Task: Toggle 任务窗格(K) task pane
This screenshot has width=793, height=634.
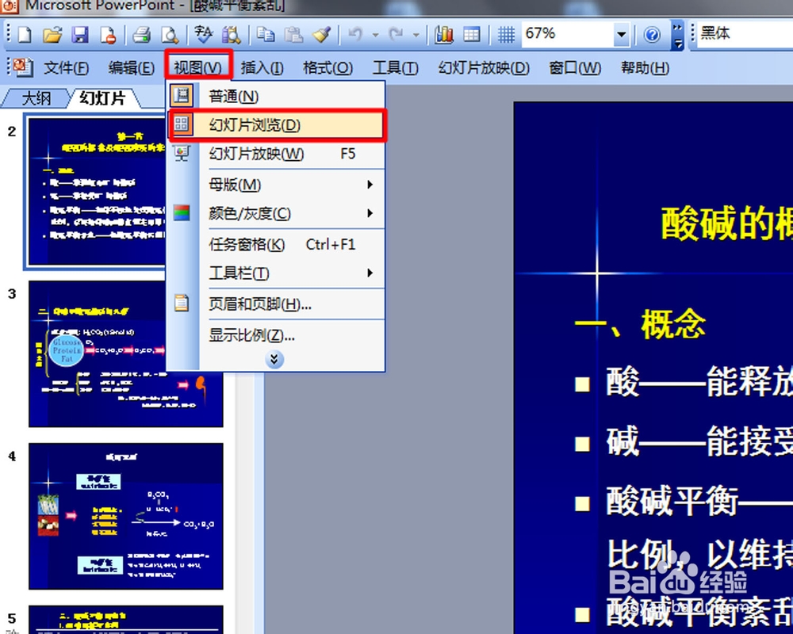Action: click(x=277, y=244)
